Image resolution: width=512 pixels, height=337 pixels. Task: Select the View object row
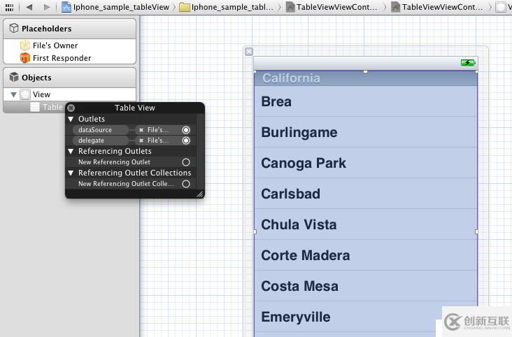(x=69, y=94)
